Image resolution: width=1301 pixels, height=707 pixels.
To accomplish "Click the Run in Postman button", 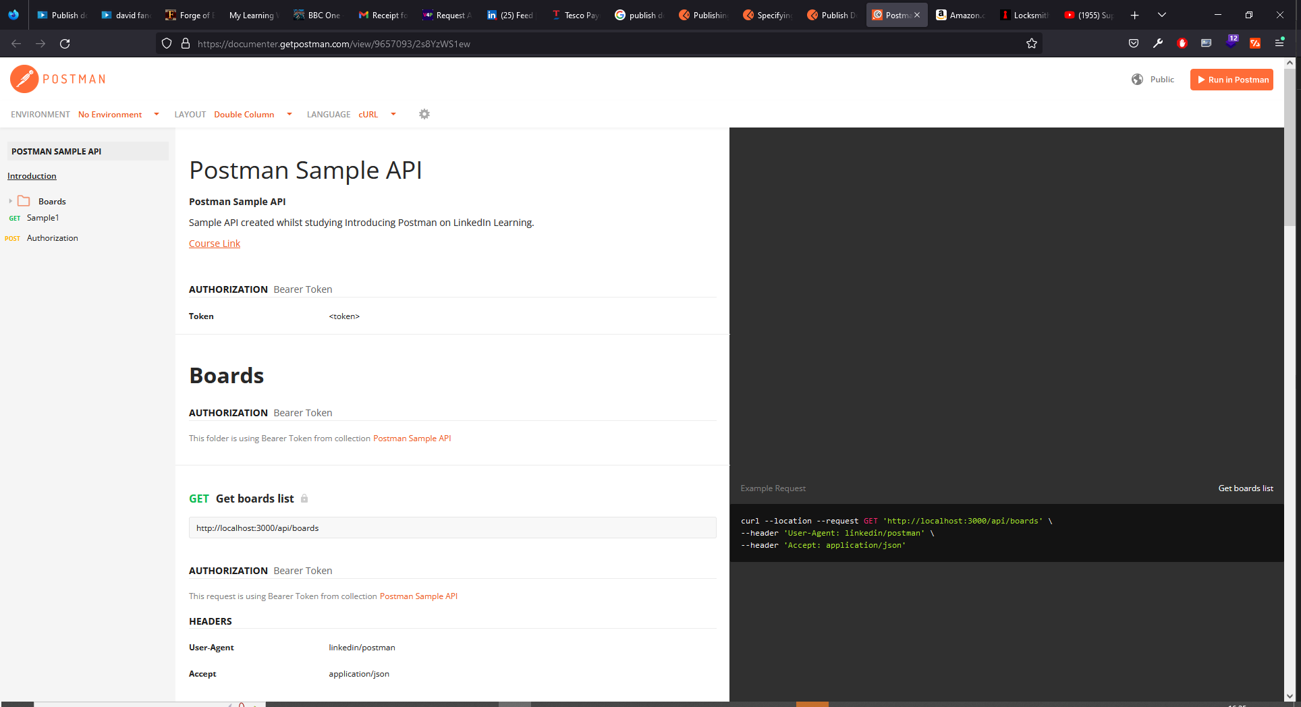I will click(x=1231, y=80).
